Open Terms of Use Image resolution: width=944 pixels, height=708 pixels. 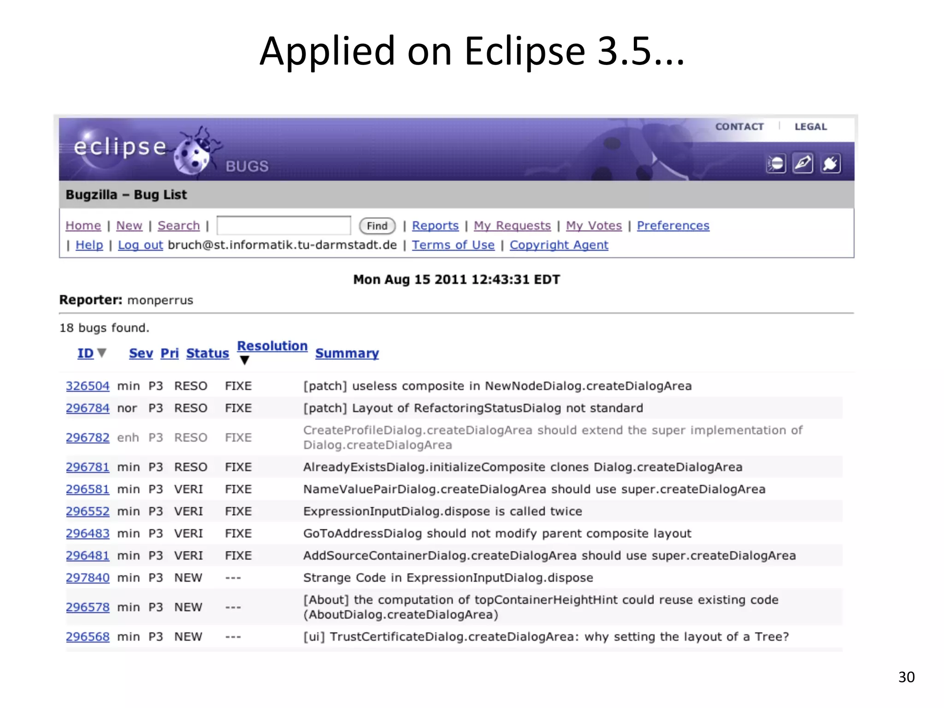pos(453,245)
